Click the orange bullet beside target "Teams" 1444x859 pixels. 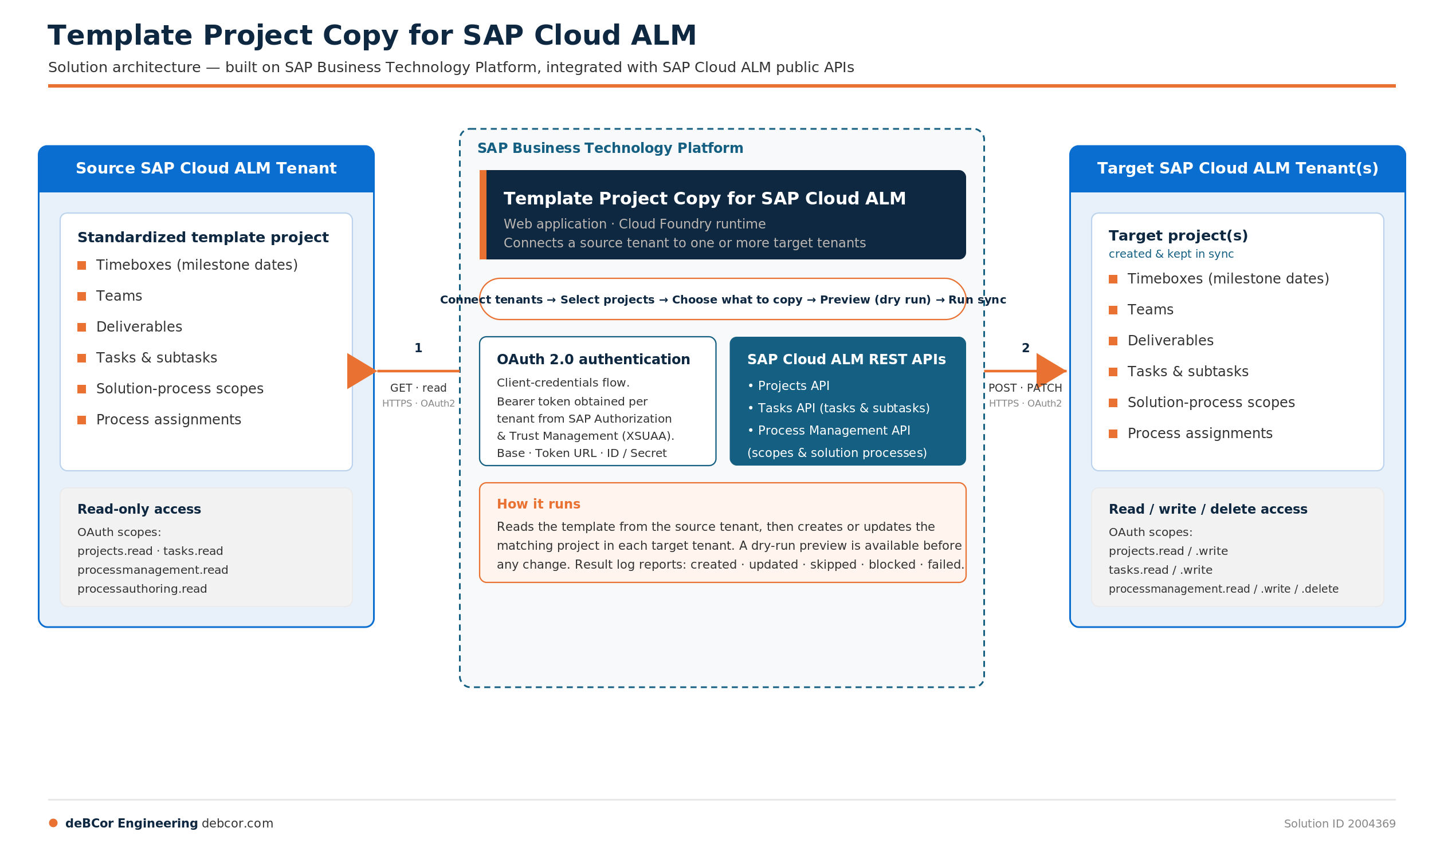(1113, 310)
